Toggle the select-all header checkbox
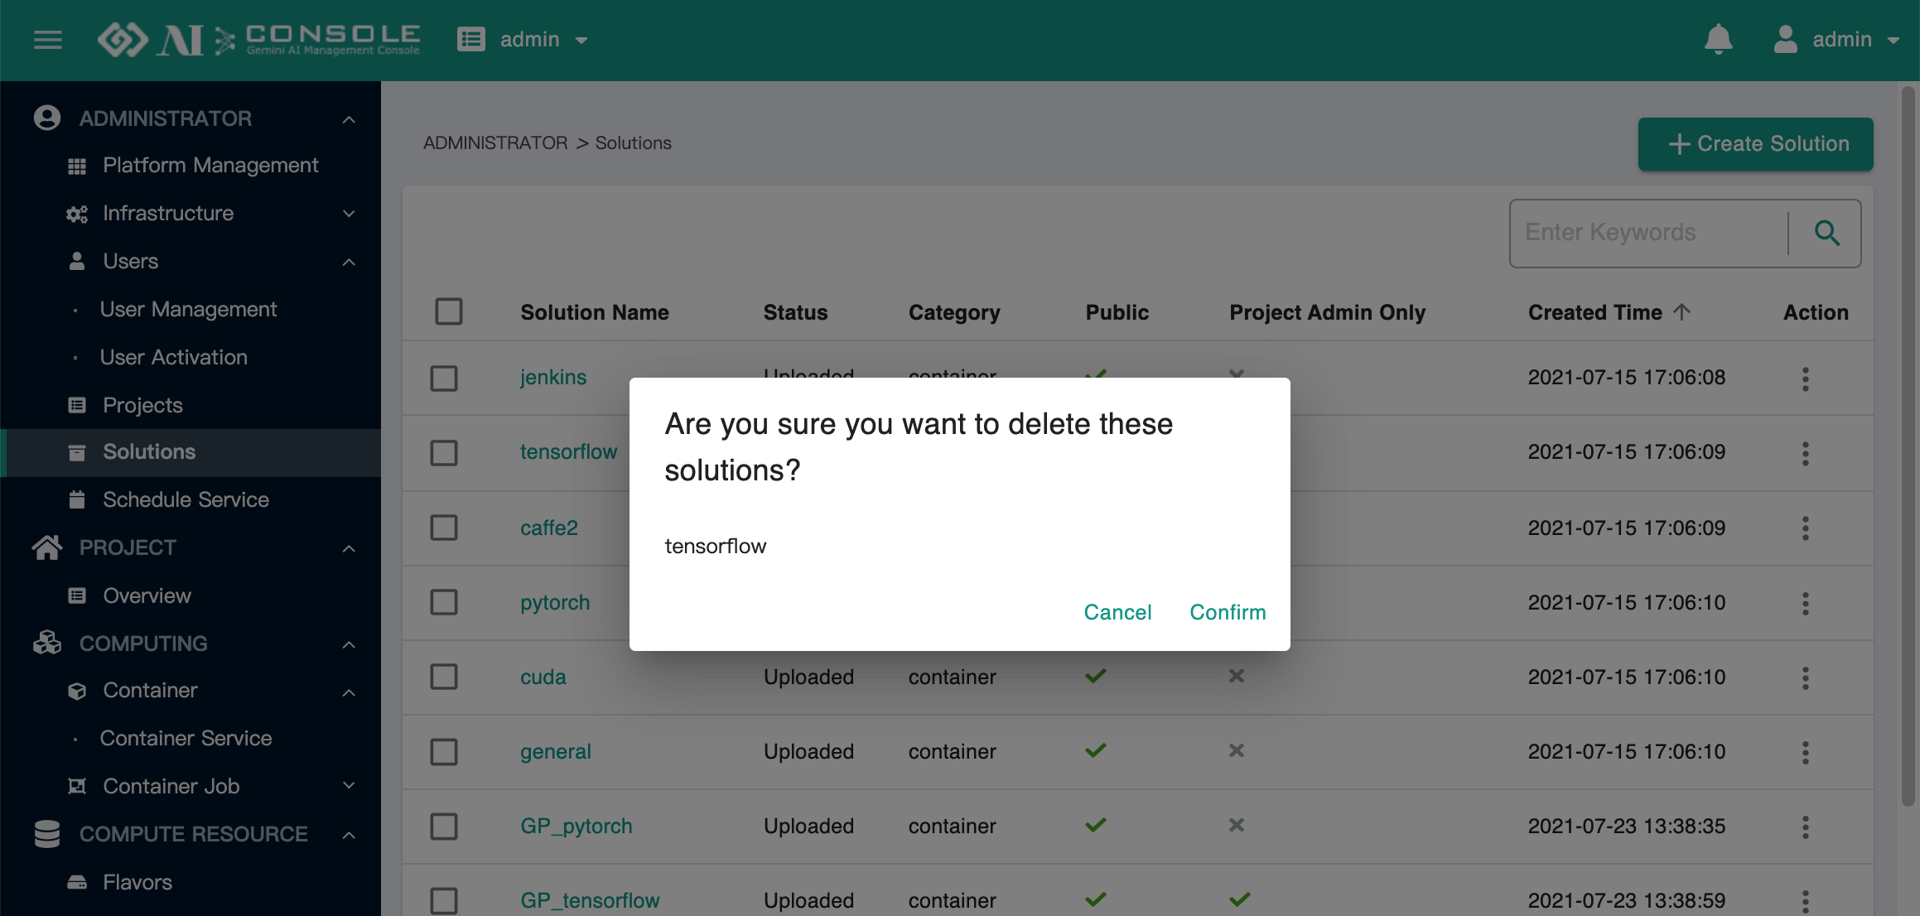 [x=449, y=311]
